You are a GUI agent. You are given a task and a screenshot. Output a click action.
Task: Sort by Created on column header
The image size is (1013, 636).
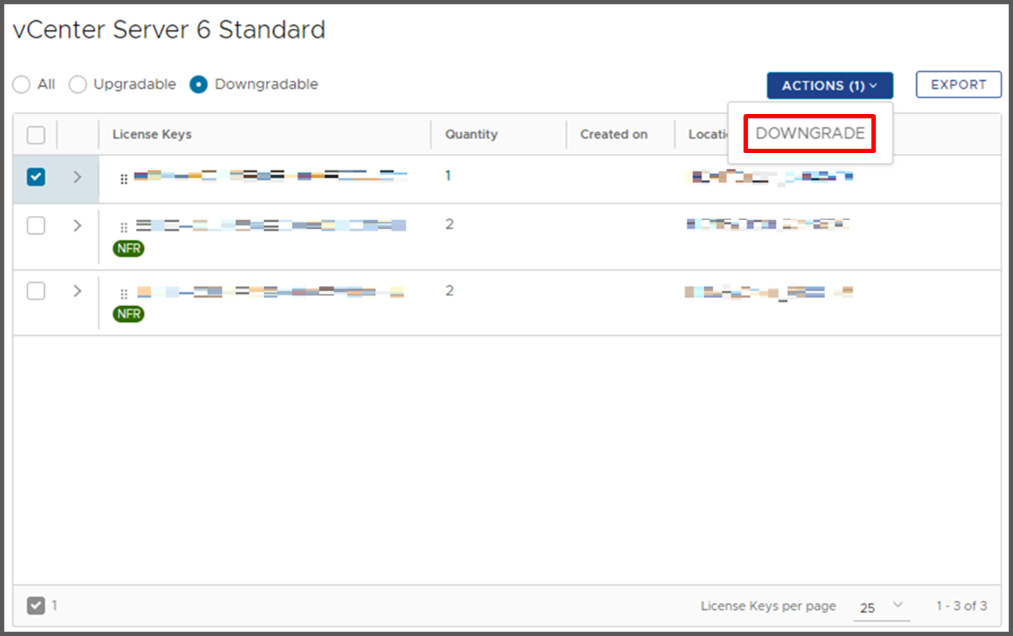click(x=613, y=134)
